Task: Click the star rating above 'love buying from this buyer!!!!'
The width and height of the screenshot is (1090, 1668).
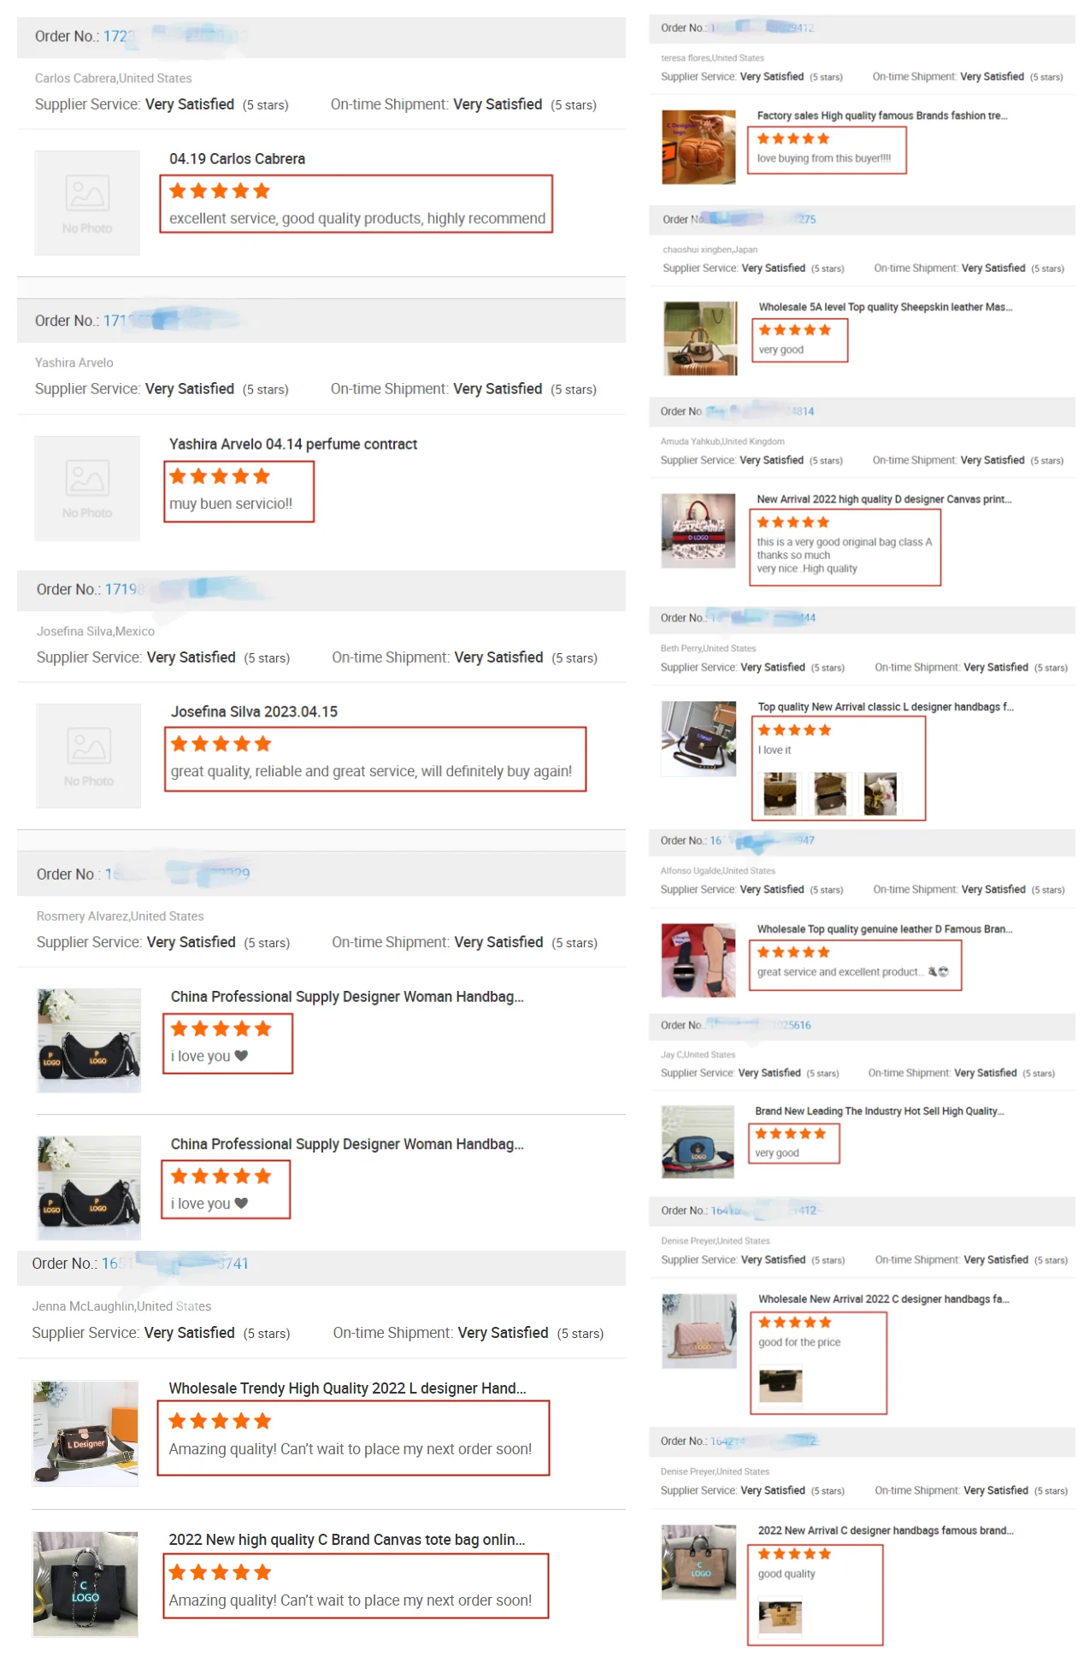Action: pyautogui.click(x=793, y=139)
